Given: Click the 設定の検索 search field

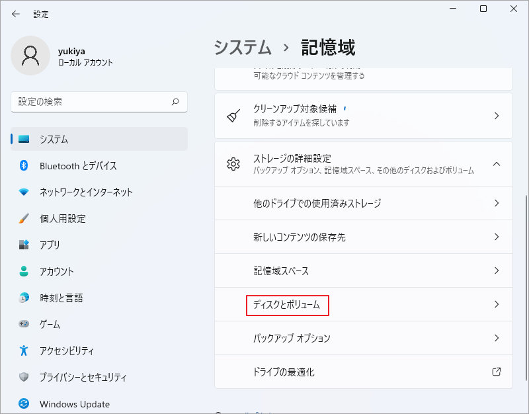Looking at the screenshot, I should tap(99, 101).
